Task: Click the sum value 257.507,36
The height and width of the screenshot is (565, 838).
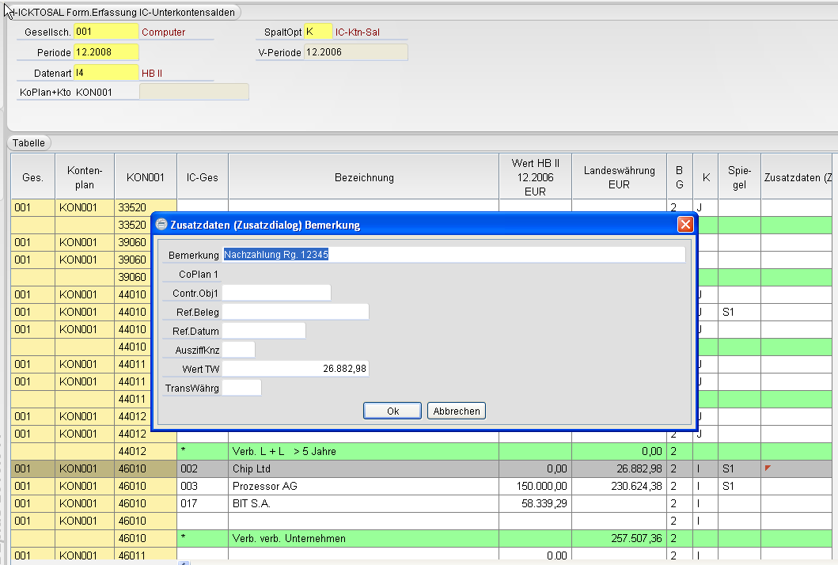Action: (x=636, y=538)
